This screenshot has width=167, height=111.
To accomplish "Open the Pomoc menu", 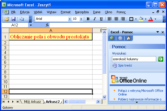I will coord(121,12).
